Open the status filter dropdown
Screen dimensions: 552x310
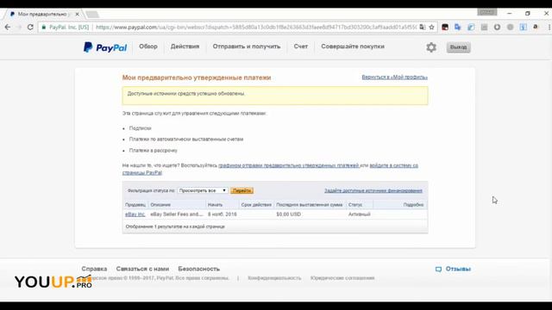tap(203, 190)
